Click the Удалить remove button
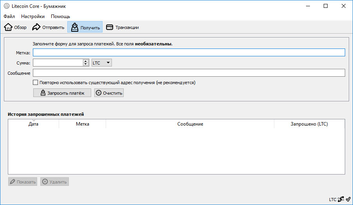The width and height of the screenshot is (353, 205). [54, 182]
